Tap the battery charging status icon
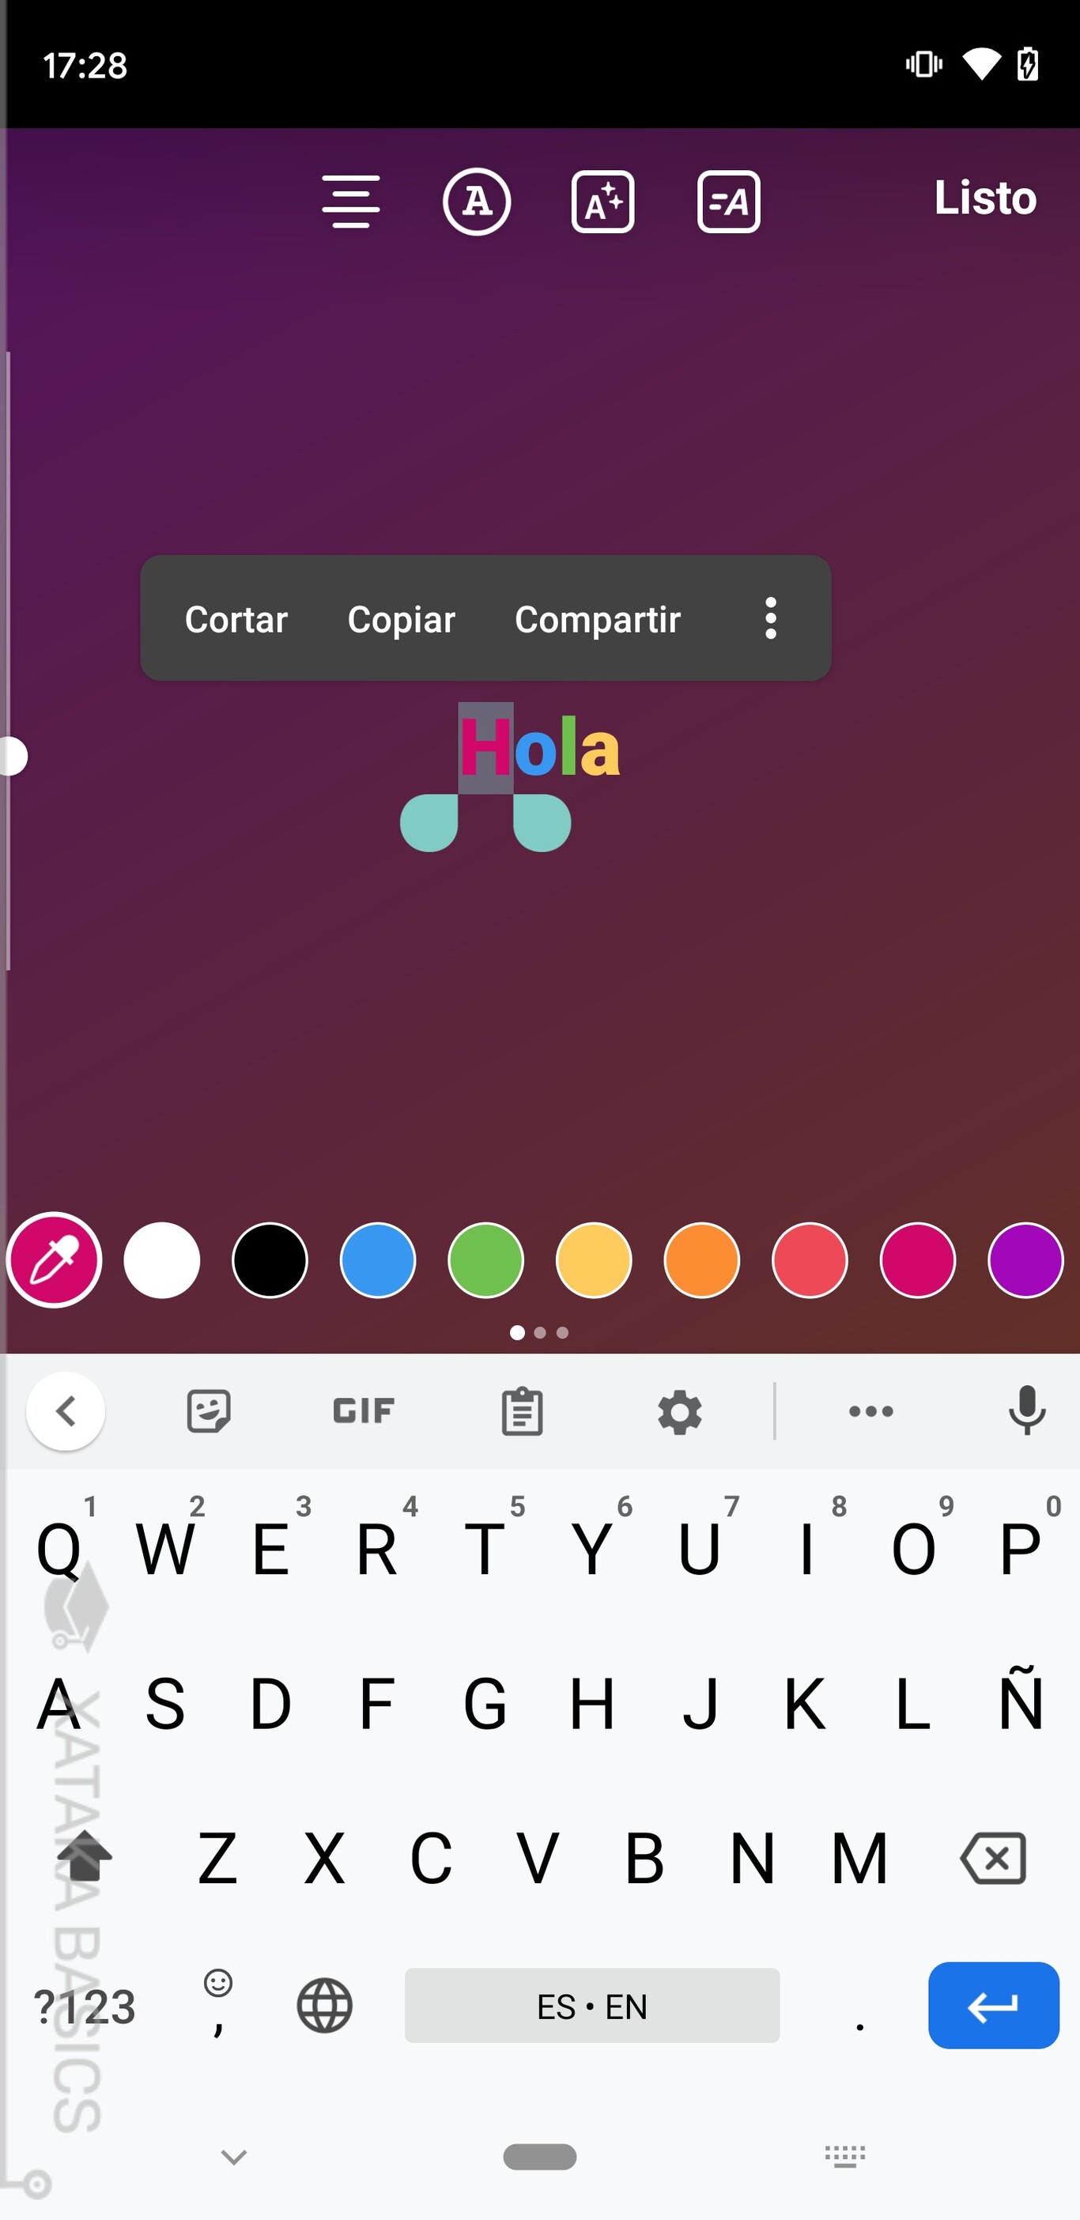 tap(1027, 64)
